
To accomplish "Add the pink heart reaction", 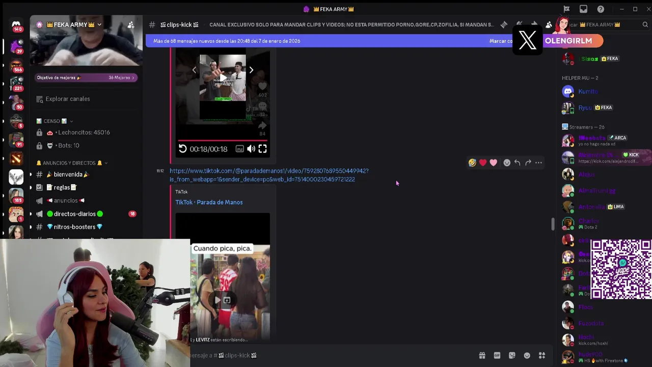I will (494, 163).
